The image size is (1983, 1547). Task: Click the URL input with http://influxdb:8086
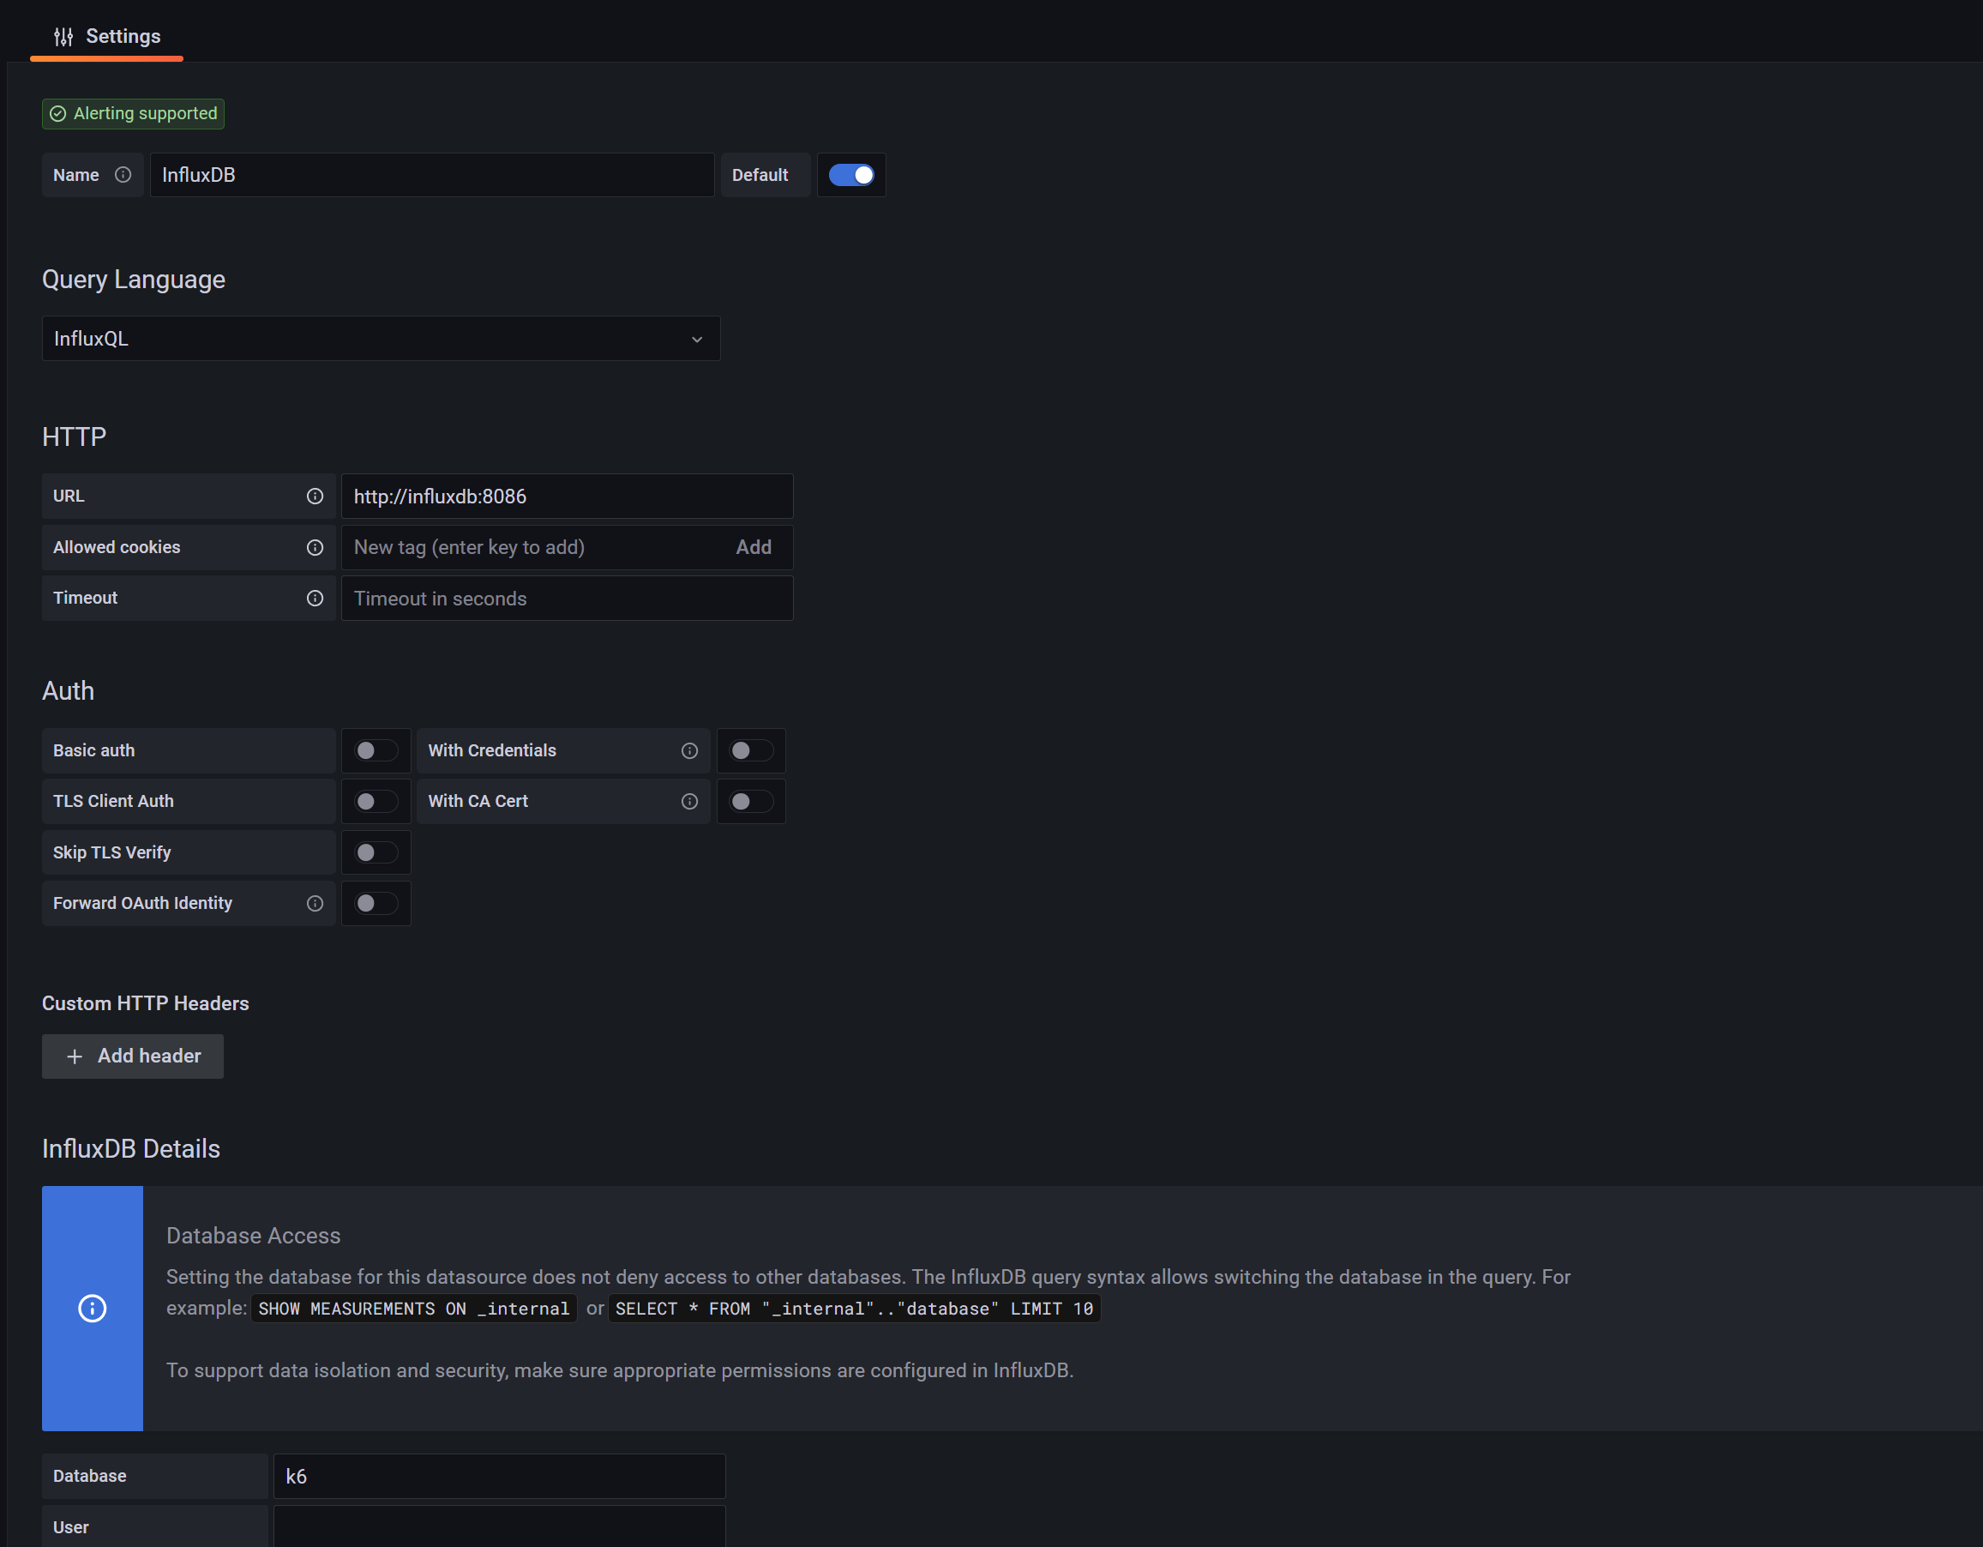click(x=567, y=496)
